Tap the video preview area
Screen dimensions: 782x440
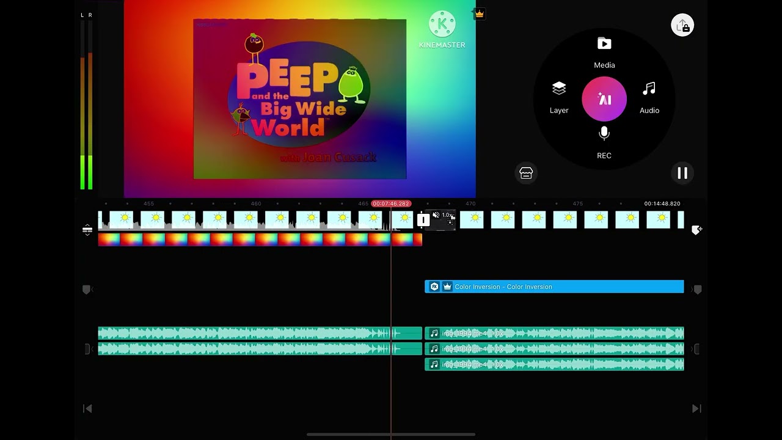299,99
